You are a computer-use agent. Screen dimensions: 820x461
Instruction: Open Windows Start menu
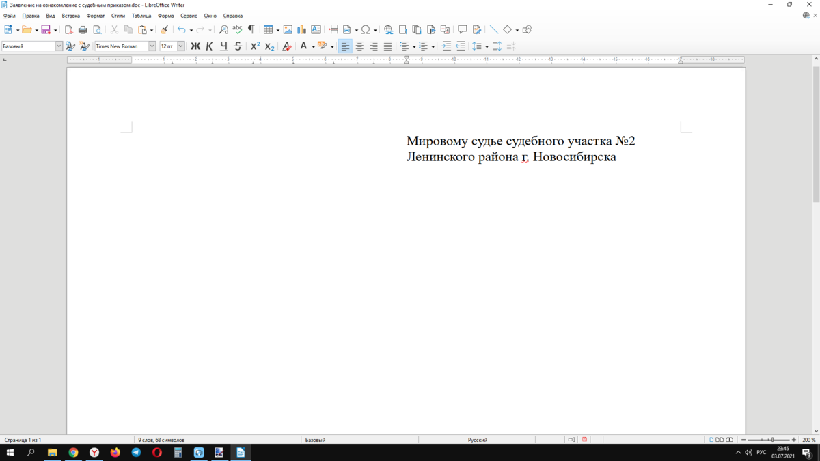10,453
